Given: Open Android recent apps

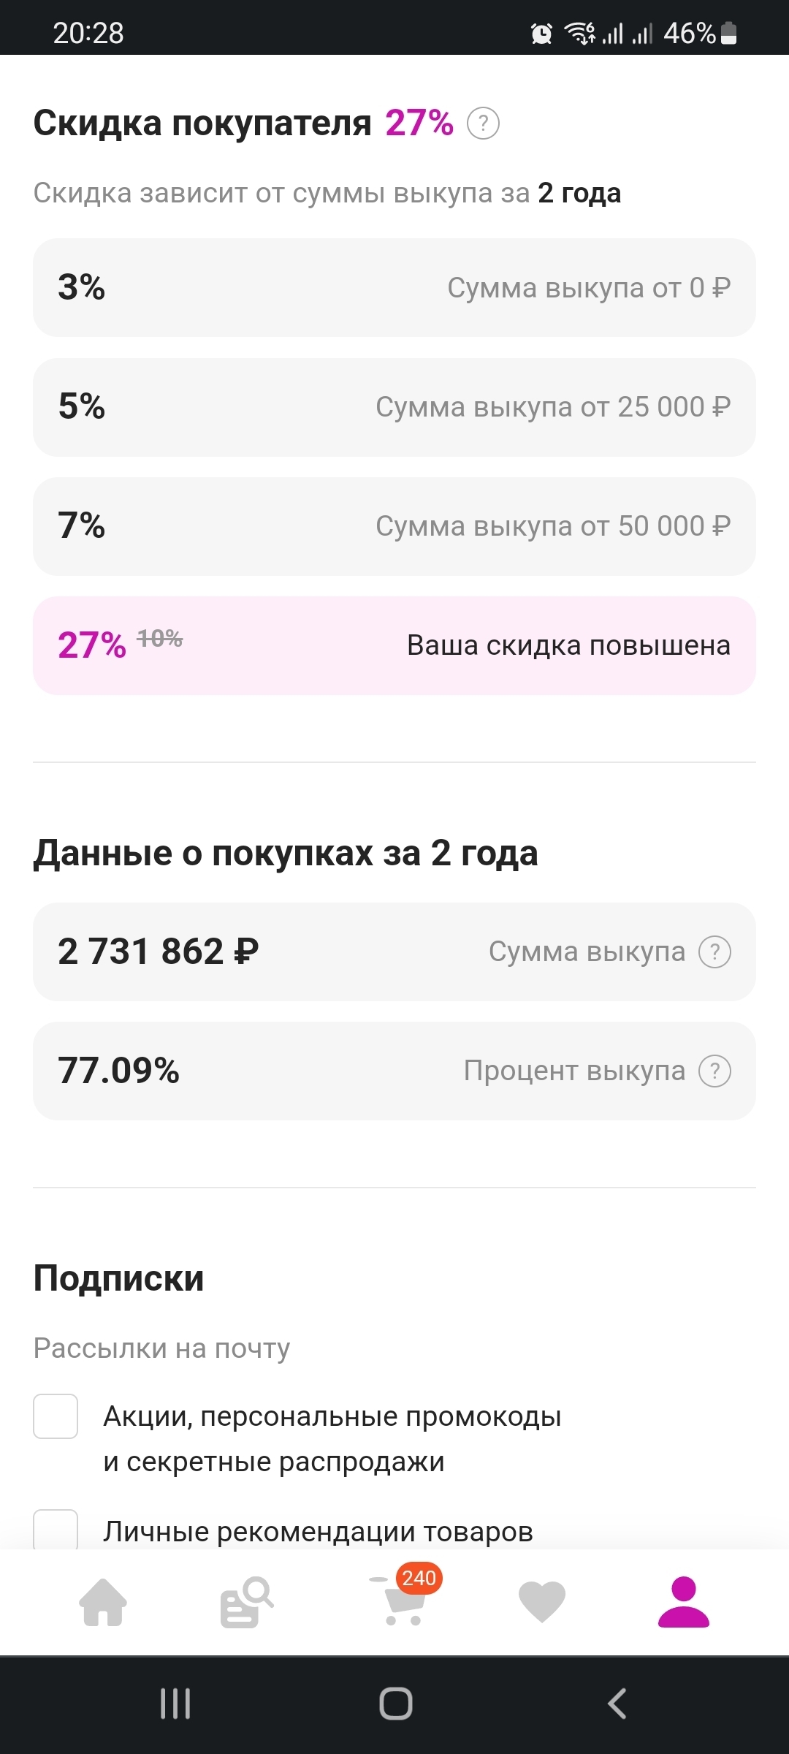Looking at the screenshot, I should tap(175, 1704).
